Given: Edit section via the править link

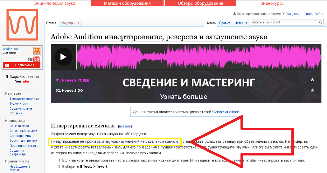Looking at the screenshot, I should point(125,126).
